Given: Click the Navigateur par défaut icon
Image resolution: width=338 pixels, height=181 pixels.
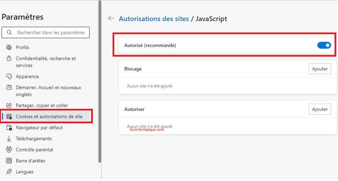Looking at the screenshot, I should click(x=9, y=128).
